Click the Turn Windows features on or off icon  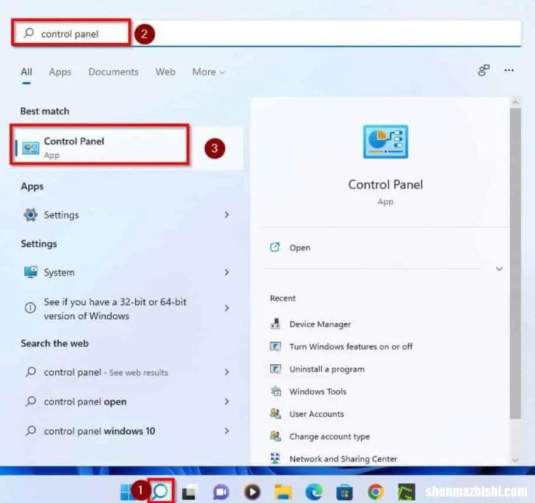275,346
